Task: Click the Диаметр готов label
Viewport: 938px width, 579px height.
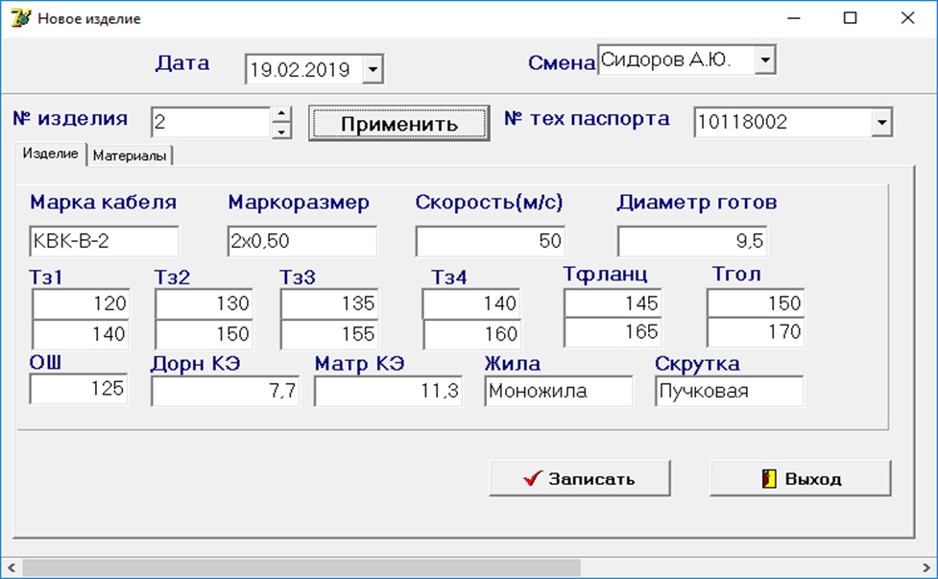Action: (697, 203)
